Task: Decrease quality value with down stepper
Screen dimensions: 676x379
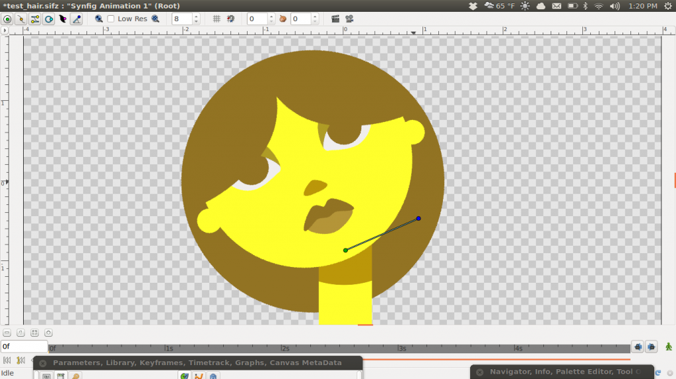Action: tap(196, 22)
